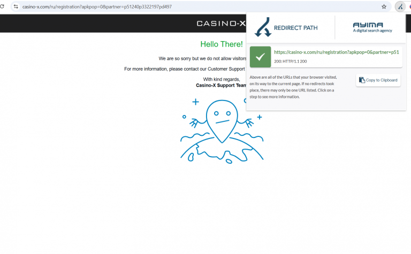This screenshot has width=411, height=254.
Task: Select the '200: HTTP/1.1 200' status text
Action: pyautogui.click(x=291, y=61)
